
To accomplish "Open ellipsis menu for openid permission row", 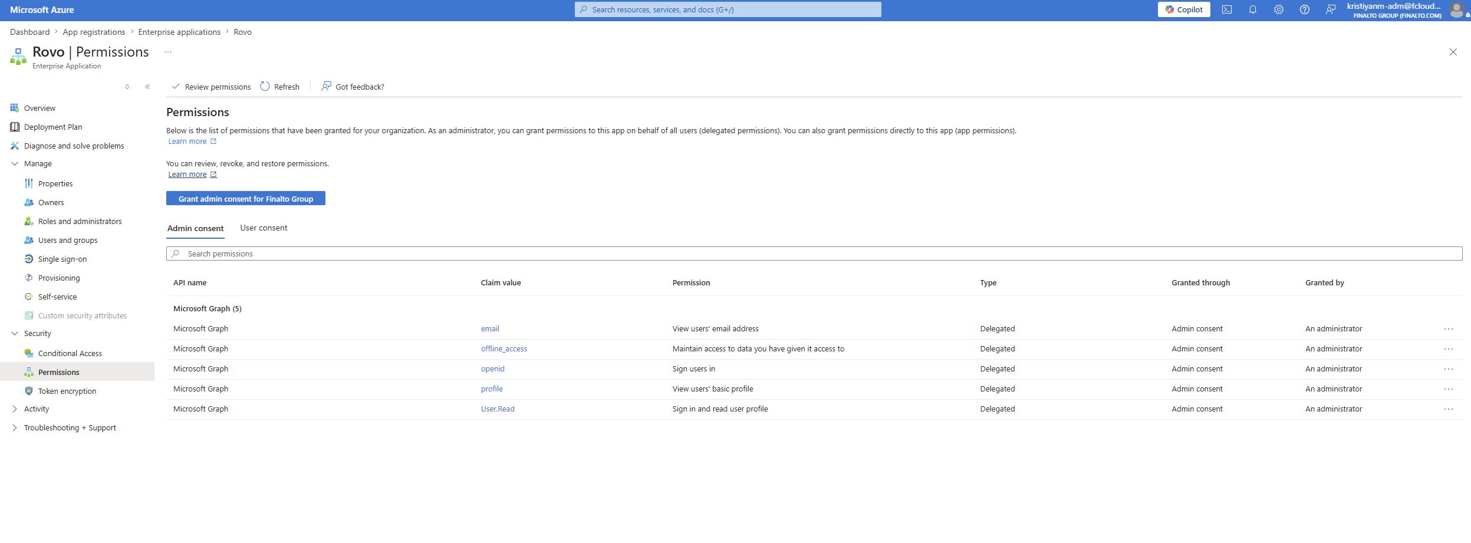I will [1449, 369].
